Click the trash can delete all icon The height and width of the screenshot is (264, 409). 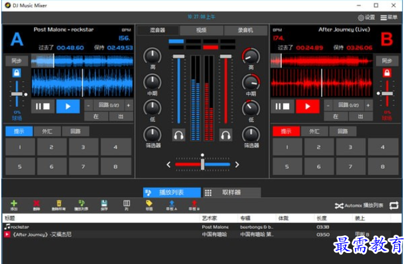(x=59, y=204)
